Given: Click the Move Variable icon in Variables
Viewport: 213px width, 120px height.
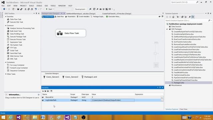Looking at the screenshot, I should point(45,91).
